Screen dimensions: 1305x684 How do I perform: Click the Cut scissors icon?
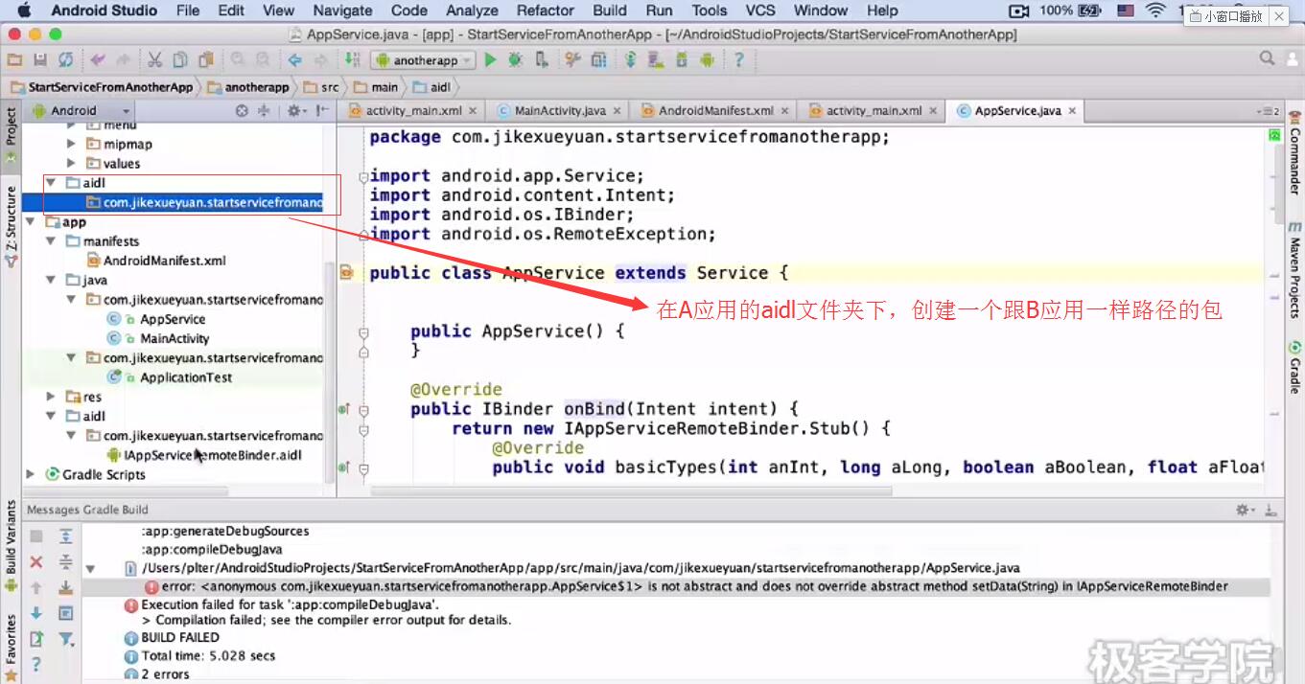[x=154, y=59]
